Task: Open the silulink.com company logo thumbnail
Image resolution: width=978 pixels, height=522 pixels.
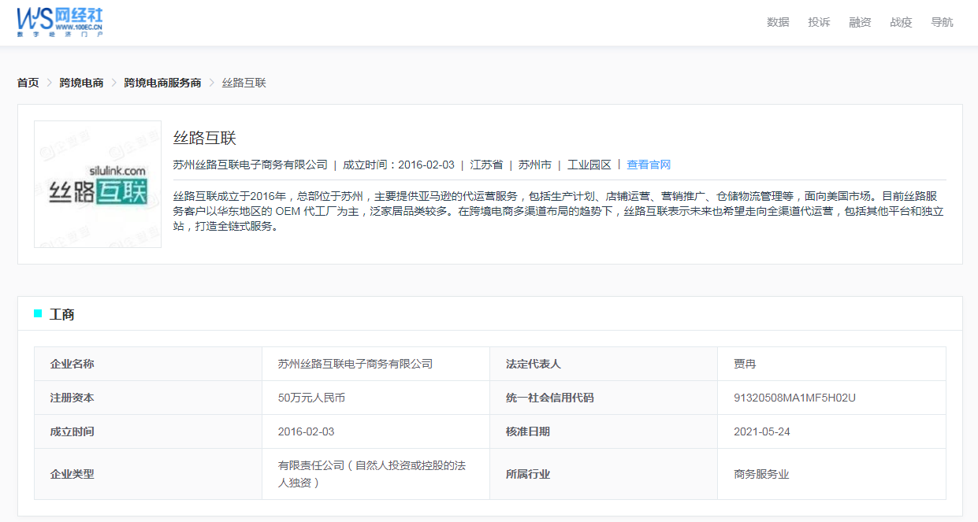Action: click(98, 184)
